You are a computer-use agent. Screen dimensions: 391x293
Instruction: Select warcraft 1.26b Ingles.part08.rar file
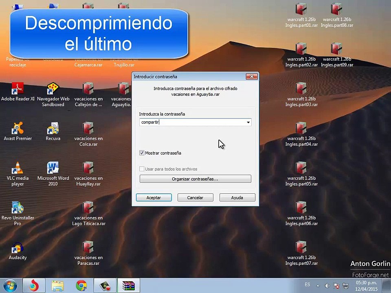(x=337, y=15)
